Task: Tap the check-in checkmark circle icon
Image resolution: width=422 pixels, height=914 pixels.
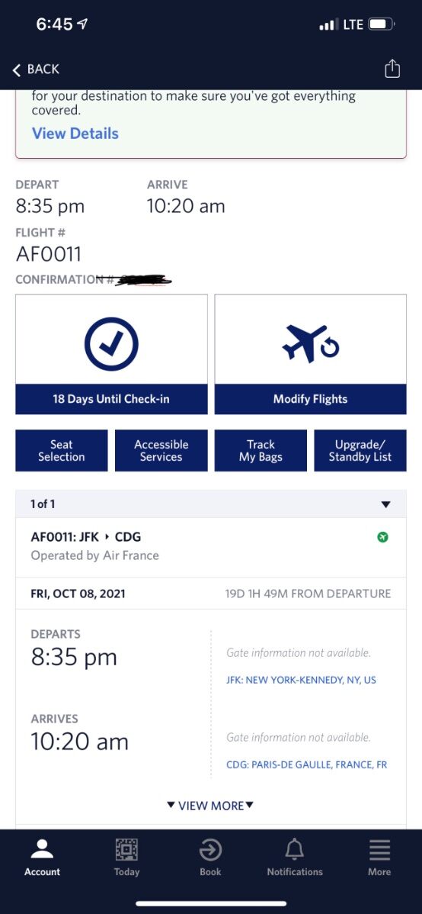Action: [x=111, y=344]
